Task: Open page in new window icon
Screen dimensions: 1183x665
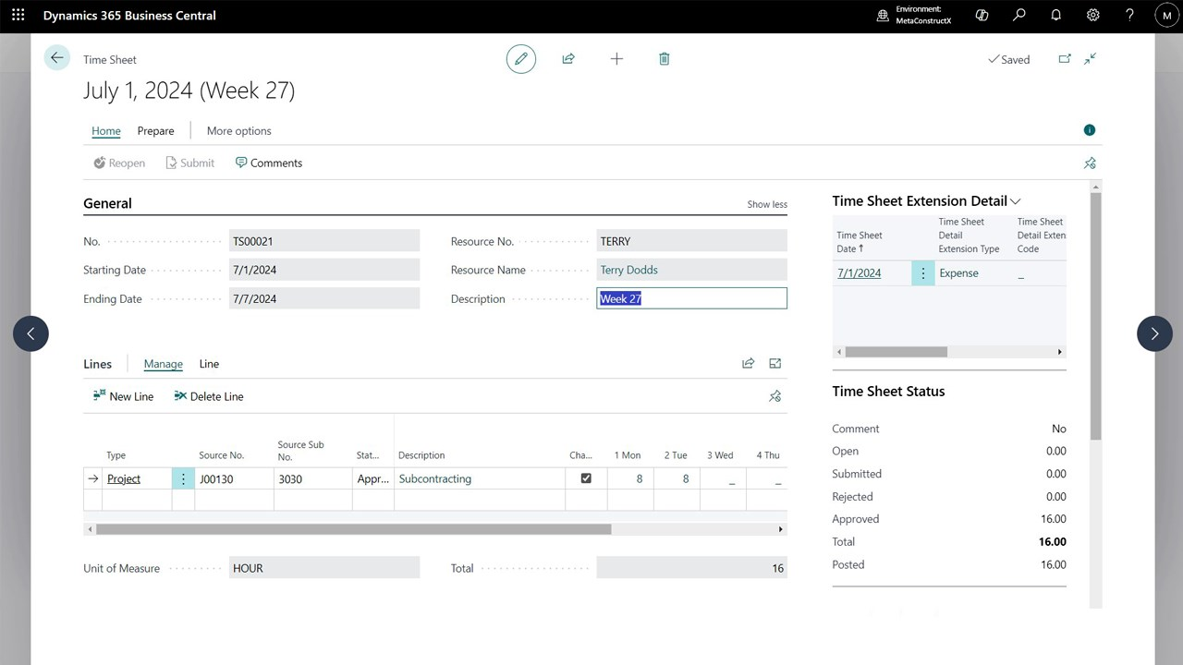Action: pyautogui.click(x=1065, y=59)
